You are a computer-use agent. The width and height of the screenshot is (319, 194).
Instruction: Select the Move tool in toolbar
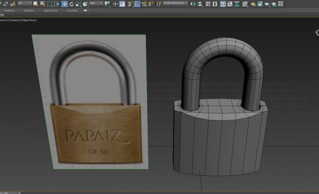(65, 4)
